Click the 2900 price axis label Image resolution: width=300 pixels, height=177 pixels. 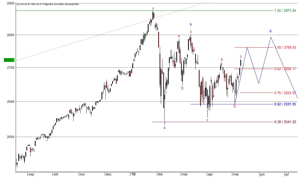[x=10, y=3]
